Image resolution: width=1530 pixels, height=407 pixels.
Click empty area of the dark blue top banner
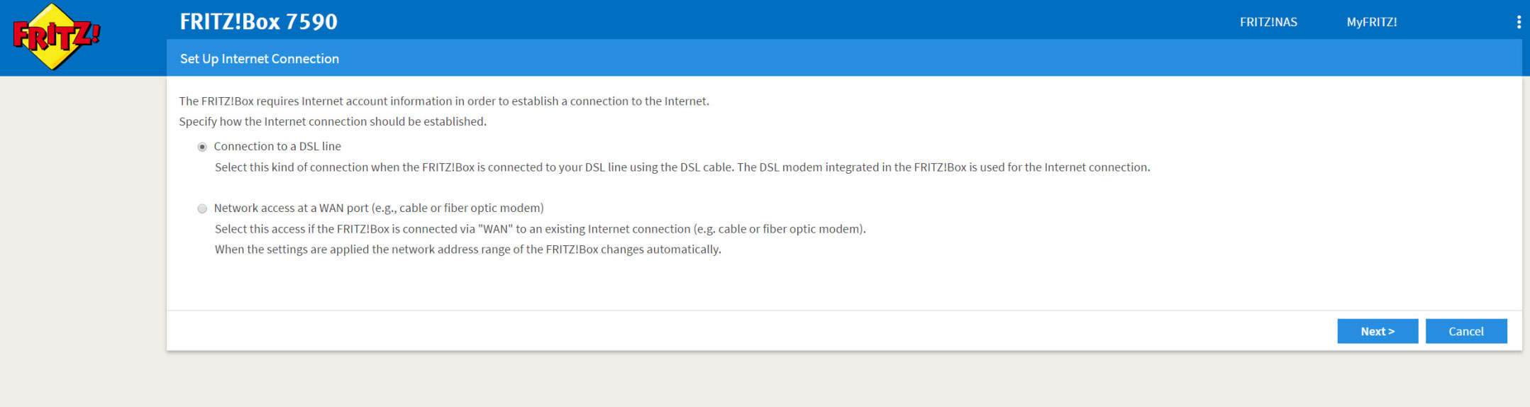point(780,20)
